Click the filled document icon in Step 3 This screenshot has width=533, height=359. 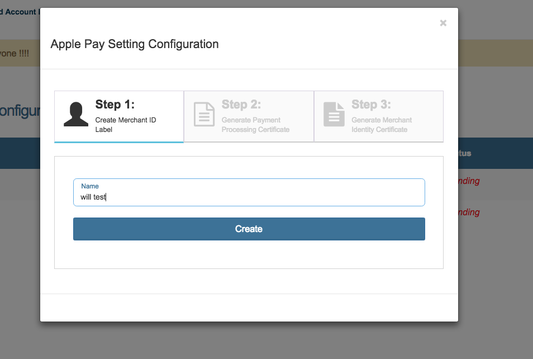point(334,114)
